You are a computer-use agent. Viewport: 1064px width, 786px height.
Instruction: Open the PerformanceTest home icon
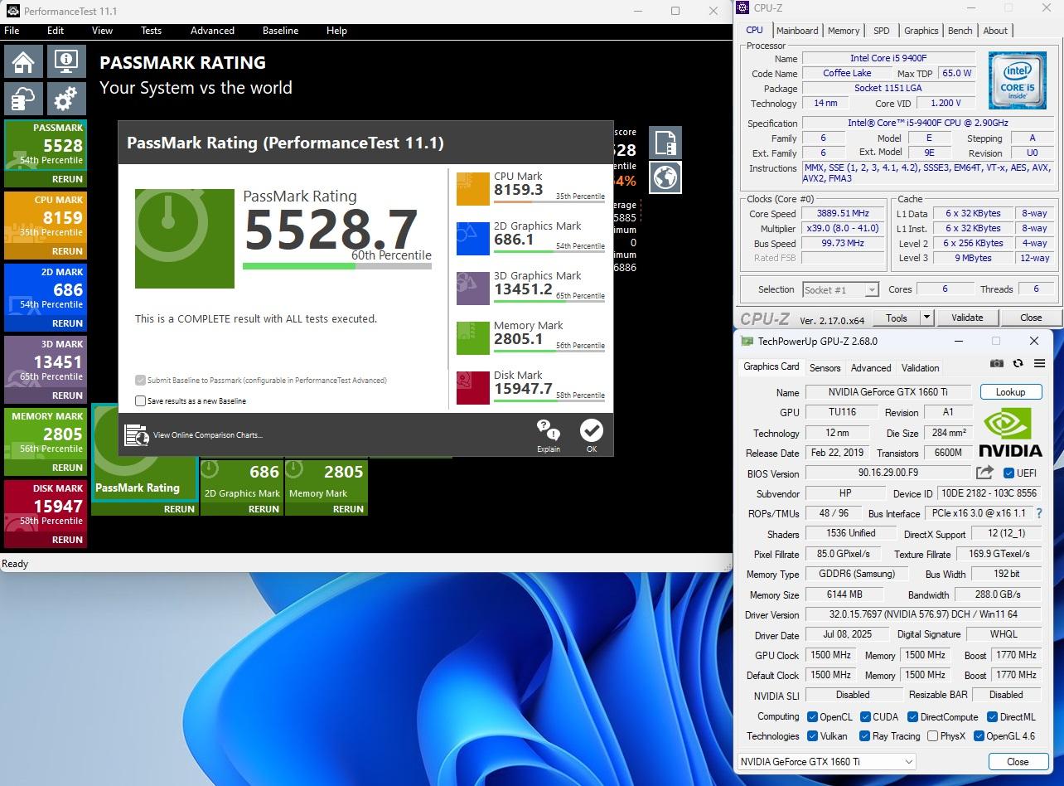tap(23, 61)
